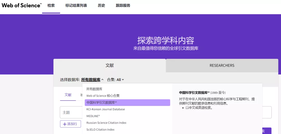
Task: Collapse the 所有数据库 database dropdown
Action: (92, 80)
